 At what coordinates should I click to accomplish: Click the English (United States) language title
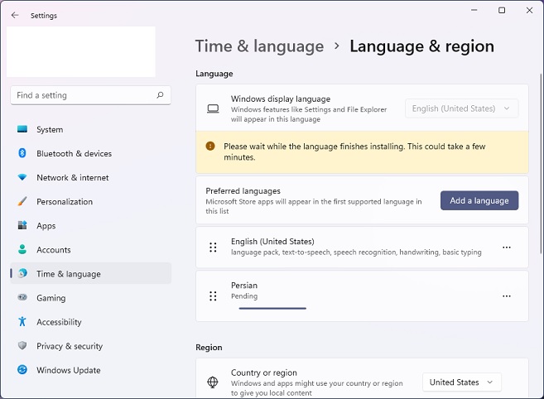272,241
